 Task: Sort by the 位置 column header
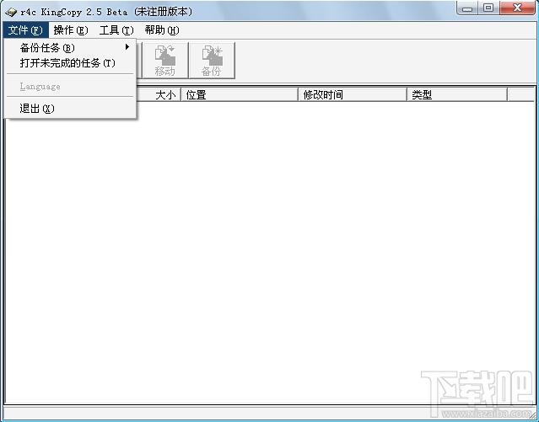point(240,95)
